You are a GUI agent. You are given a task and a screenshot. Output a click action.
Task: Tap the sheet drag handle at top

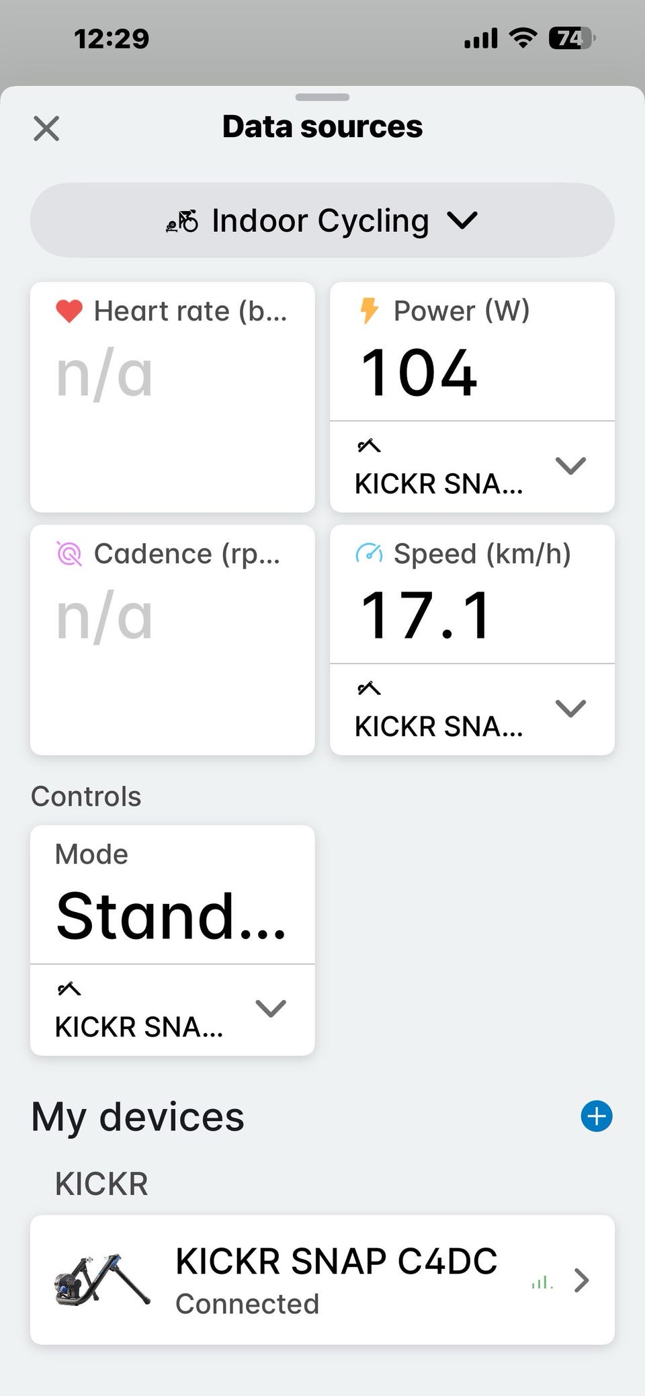tap(322, 97)
